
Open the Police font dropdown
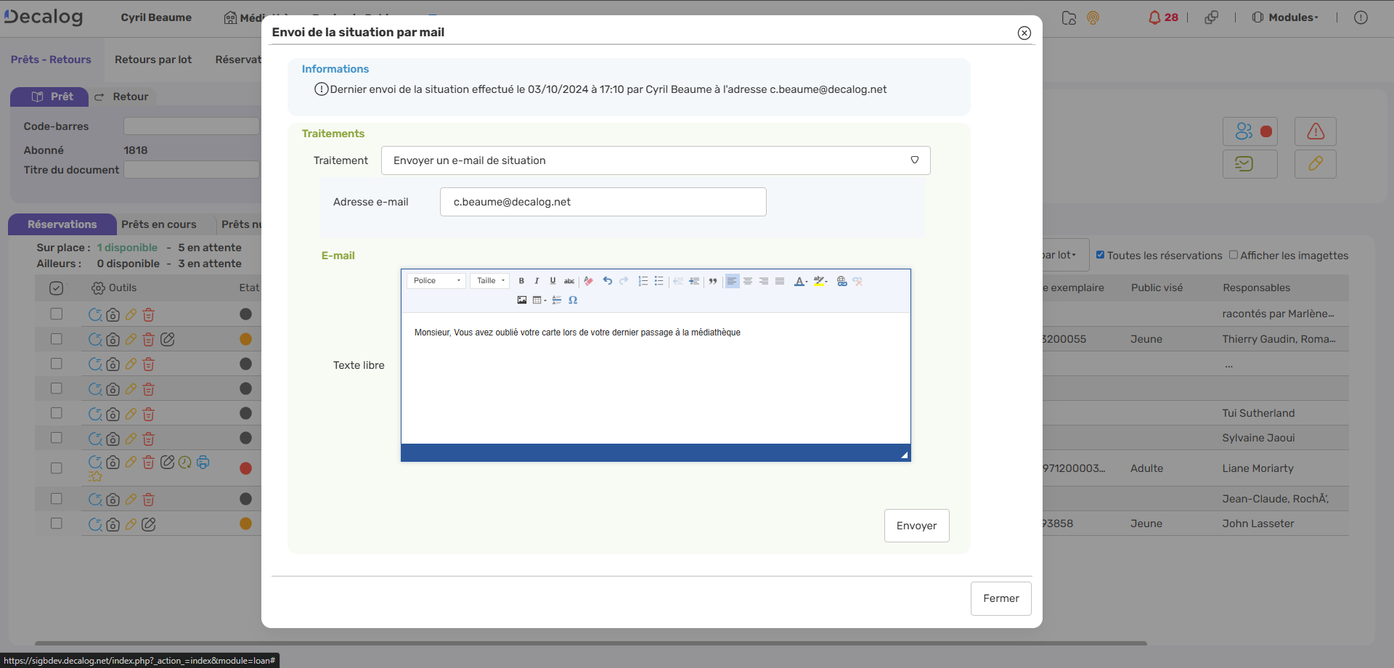(436, 281)
